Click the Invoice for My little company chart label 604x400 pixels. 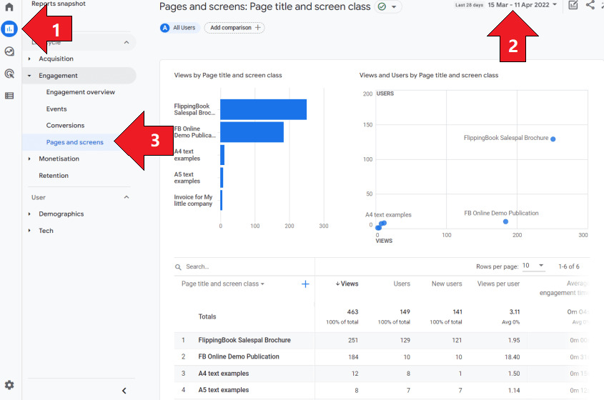tap(193, 200)
